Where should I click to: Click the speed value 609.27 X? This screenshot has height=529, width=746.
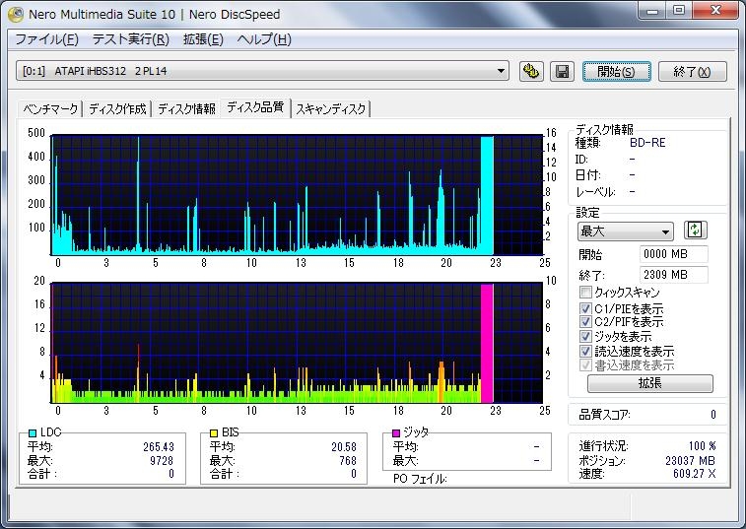(x=694, y=474)
